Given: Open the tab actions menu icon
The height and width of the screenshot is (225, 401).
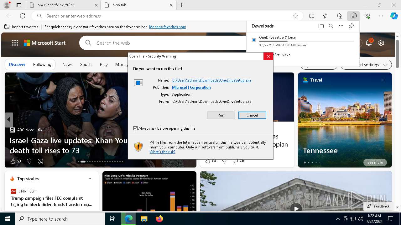Looking at the screenshot, I should (x=19, y=5).
